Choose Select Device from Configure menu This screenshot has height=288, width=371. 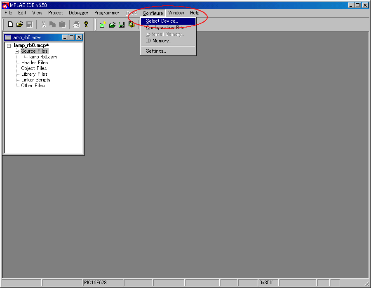[x=168, y=21]
